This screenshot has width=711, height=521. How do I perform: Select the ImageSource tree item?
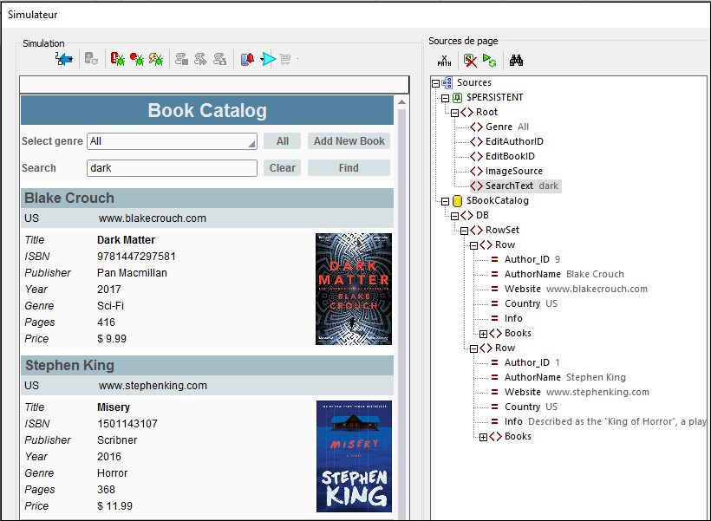point(513,171)
